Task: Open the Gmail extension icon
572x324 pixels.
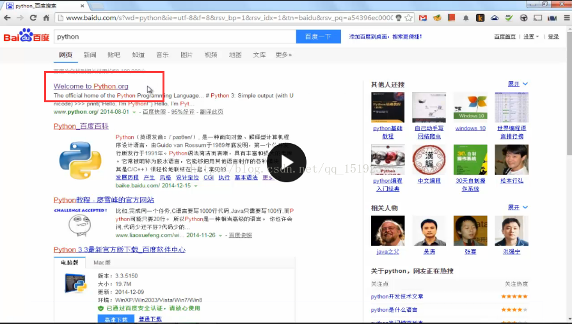Action: [x=423, y=17]
